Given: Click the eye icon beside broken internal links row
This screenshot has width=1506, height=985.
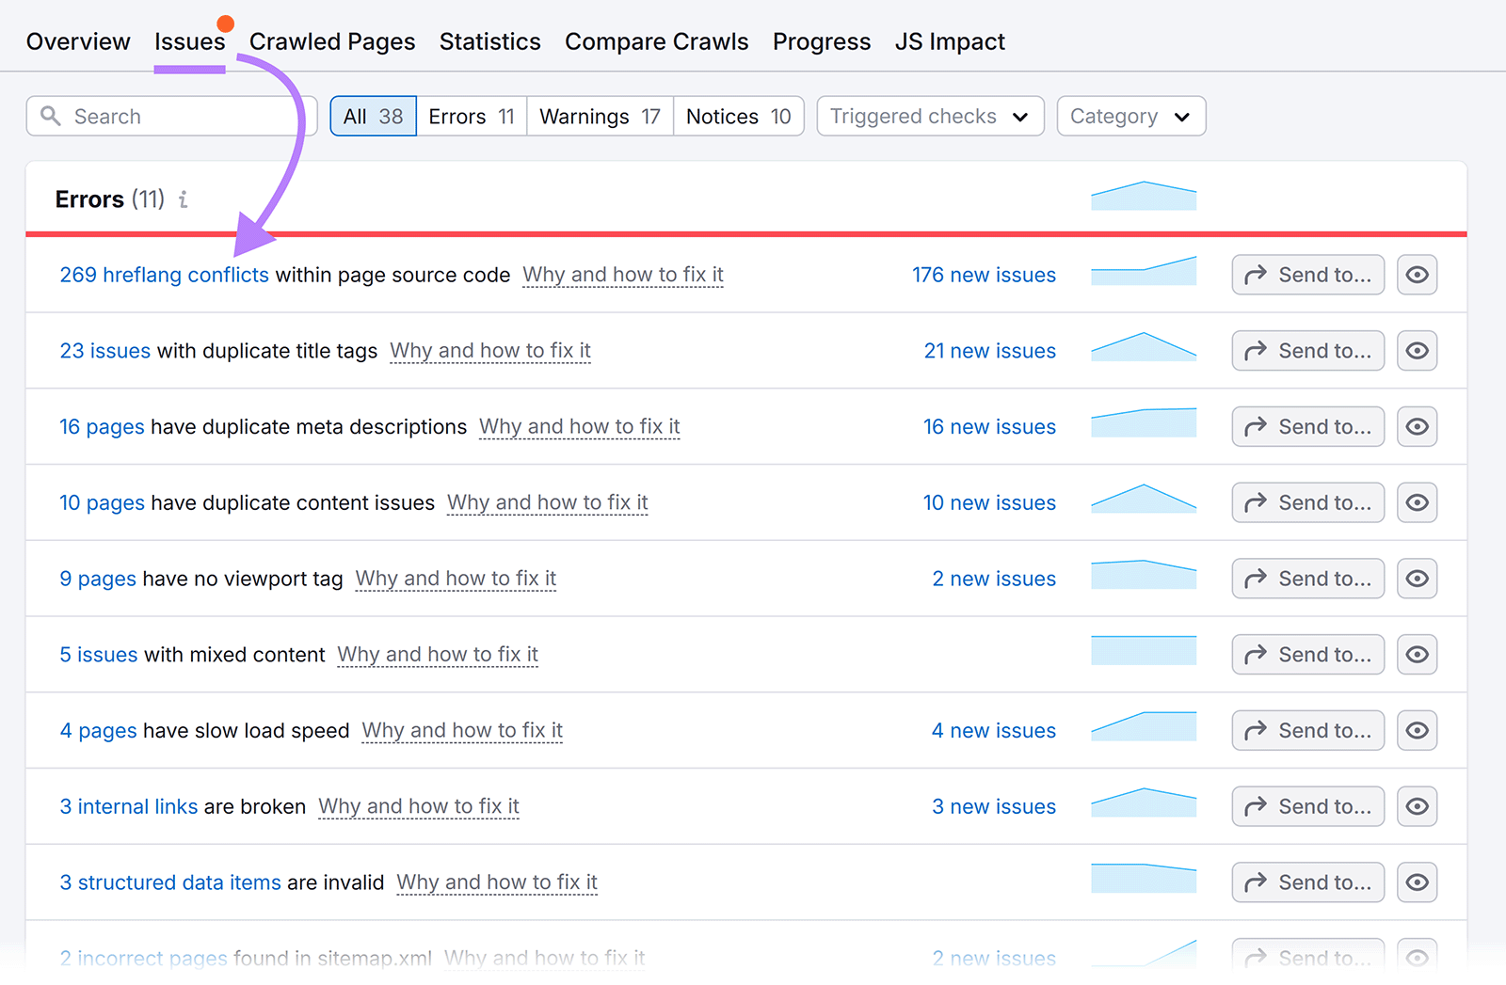Looking at the screenshot, I should (1417, 805).
